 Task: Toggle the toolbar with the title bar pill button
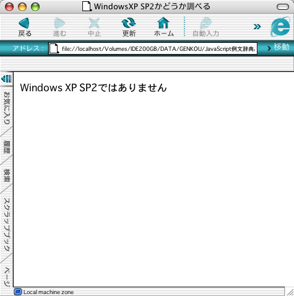[x=283, y=7]
